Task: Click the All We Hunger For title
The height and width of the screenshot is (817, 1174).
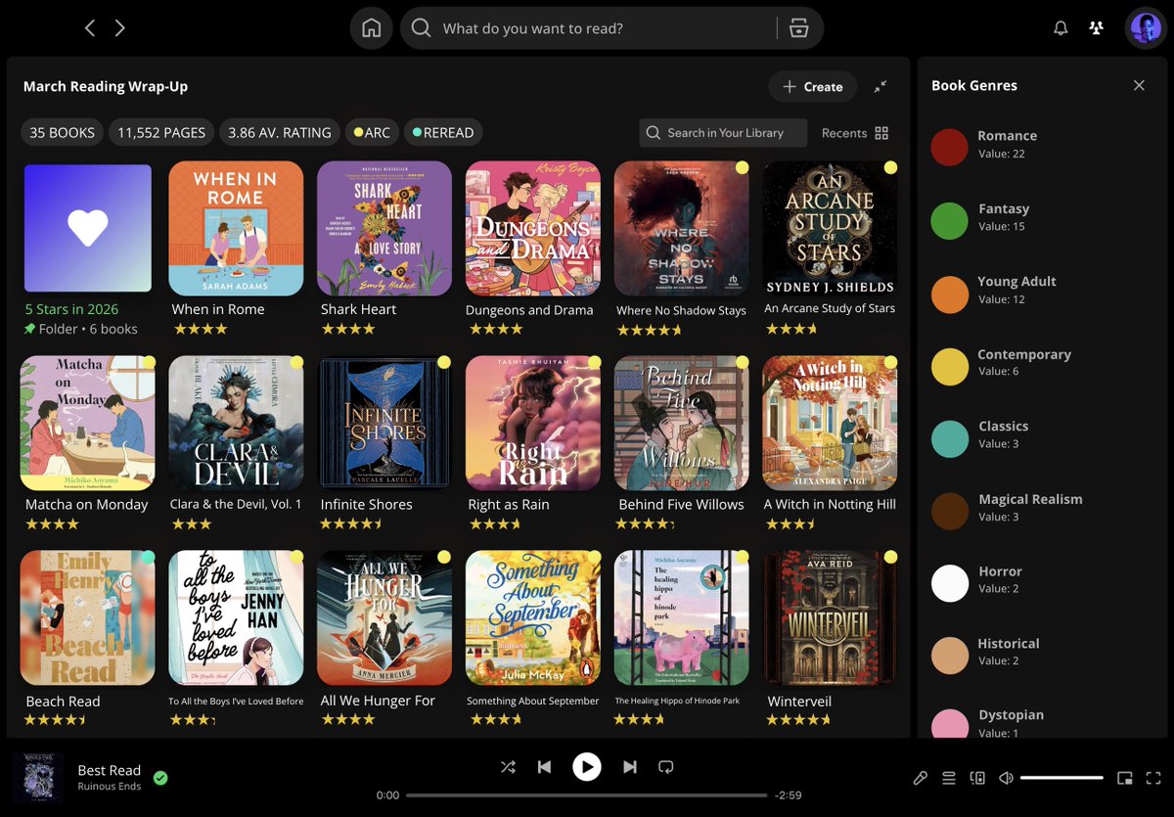Action: point(378,701)
